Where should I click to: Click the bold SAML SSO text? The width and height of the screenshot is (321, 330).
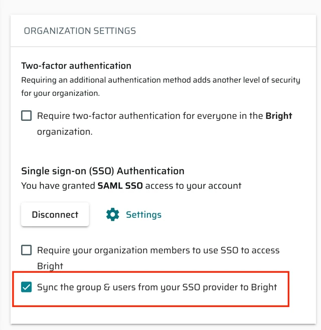click(x=120, y=186)
